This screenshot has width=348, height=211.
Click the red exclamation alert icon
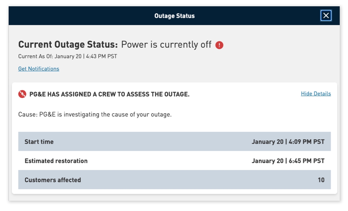(x=219, y=45)
